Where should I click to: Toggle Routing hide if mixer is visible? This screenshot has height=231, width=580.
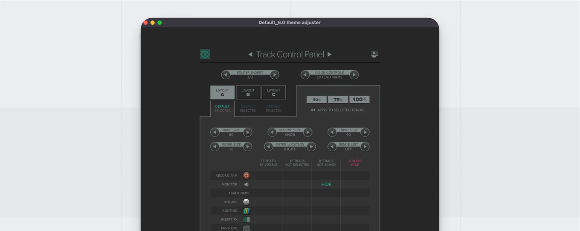(x=268, y=211)
